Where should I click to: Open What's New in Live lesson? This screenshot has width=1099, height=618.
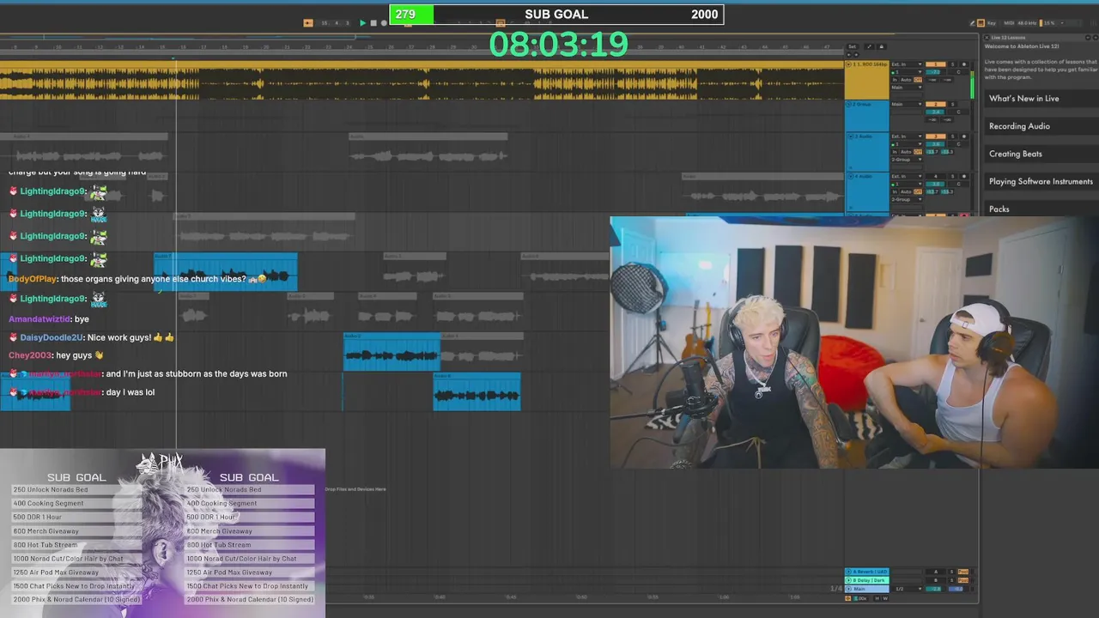coord(1024,99)
